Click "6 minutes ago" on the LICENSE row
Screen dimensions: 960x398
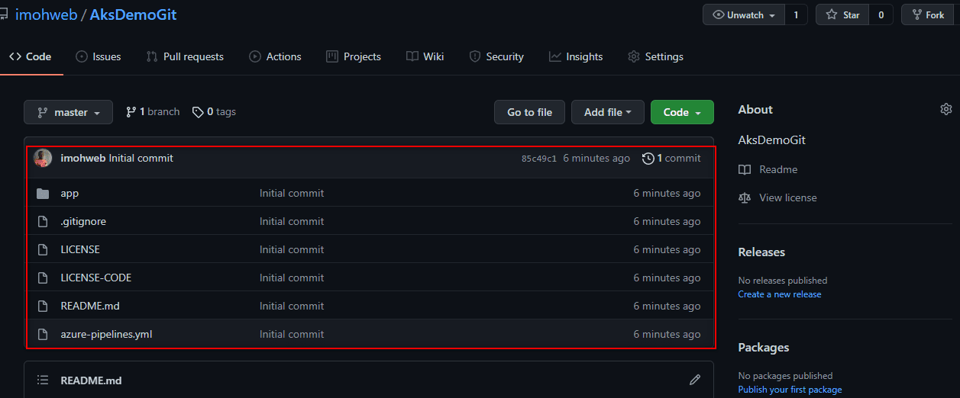click(667, 249)
